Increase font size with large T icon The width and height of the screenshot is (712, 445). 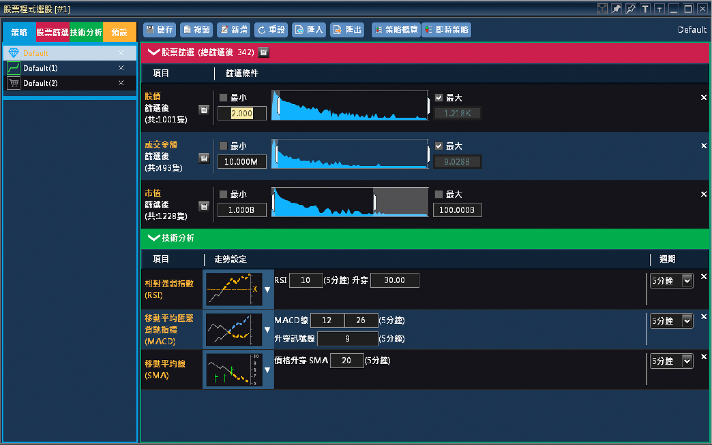[645, 9]
